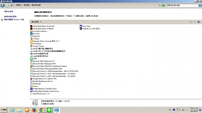Click the LINE program icon in list

tap(31, 59)
